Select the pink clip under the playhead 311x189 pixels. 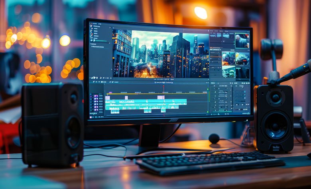[x=161, y=97]
